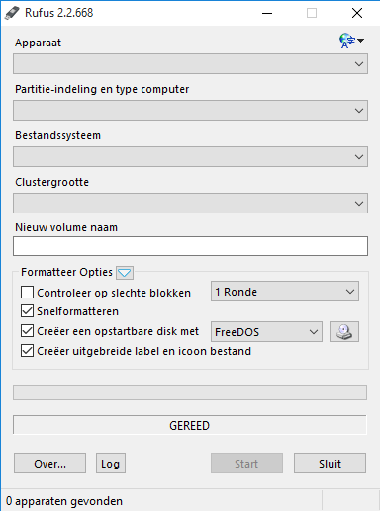The width and height of the screenshot is (380, 511).
Task: Toggle Creëer een opstartbare disk checkbox
Action: tap(27, 331)
